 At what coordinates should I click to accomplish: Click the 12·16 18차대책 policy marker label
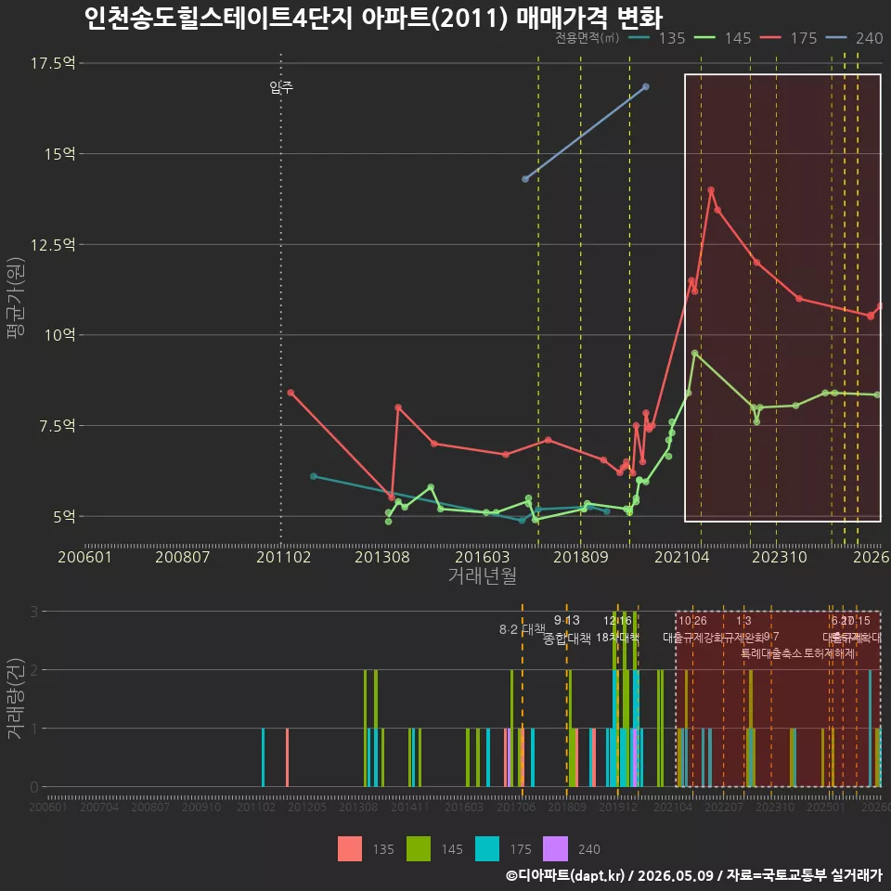[x=618, y=628]
